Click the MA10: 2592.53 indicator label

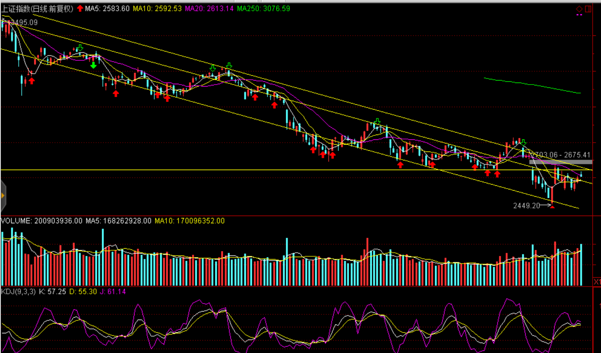tap(157, 8)
